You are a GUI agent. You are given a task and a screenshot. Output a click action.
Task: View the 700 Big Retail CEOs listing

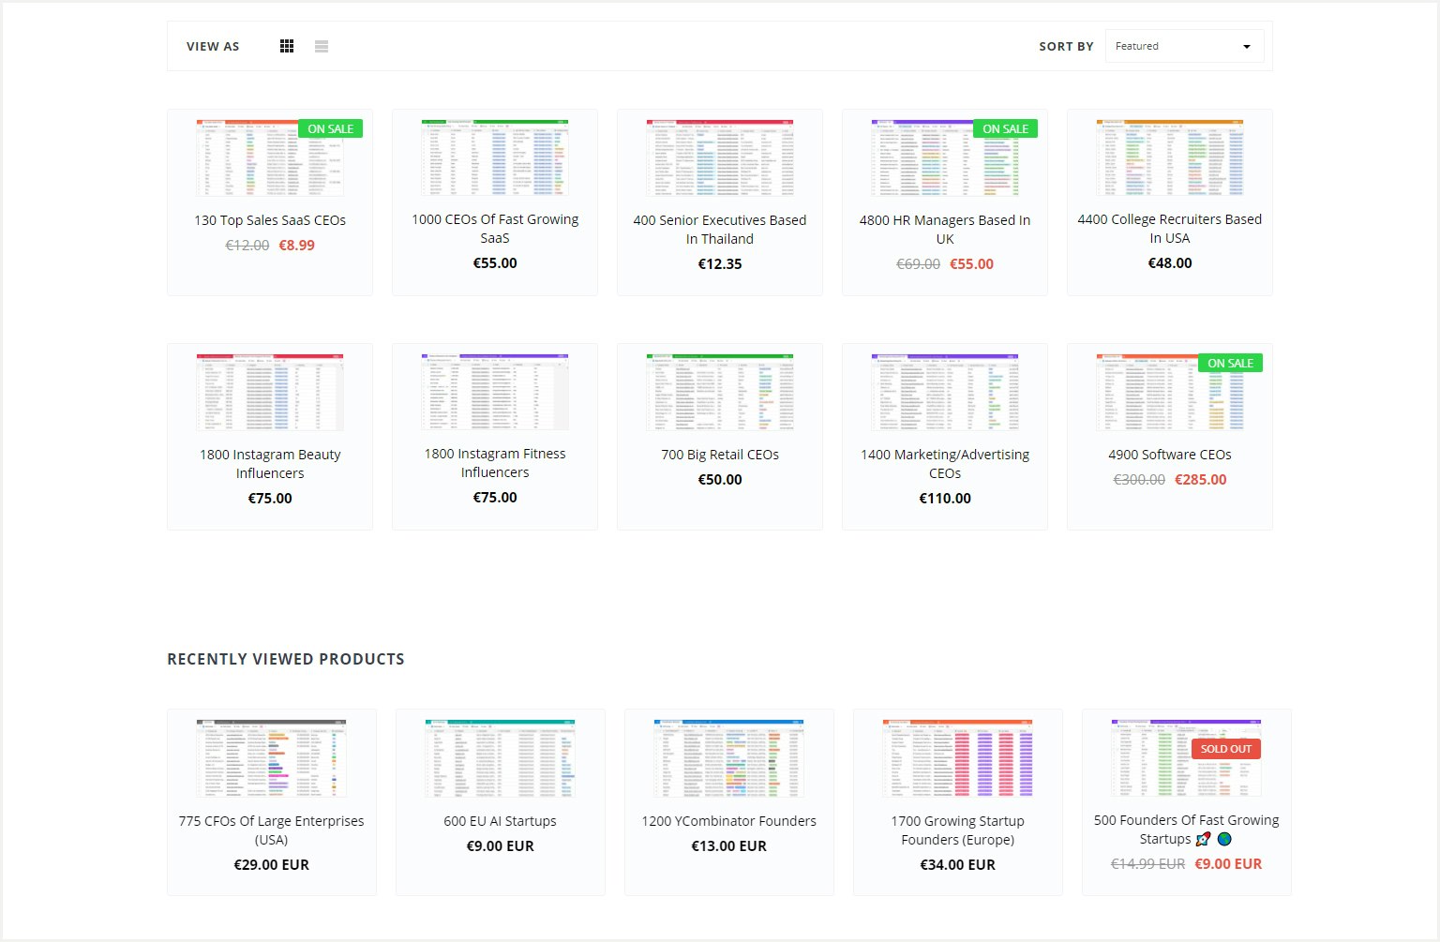[x=719, y=454]
